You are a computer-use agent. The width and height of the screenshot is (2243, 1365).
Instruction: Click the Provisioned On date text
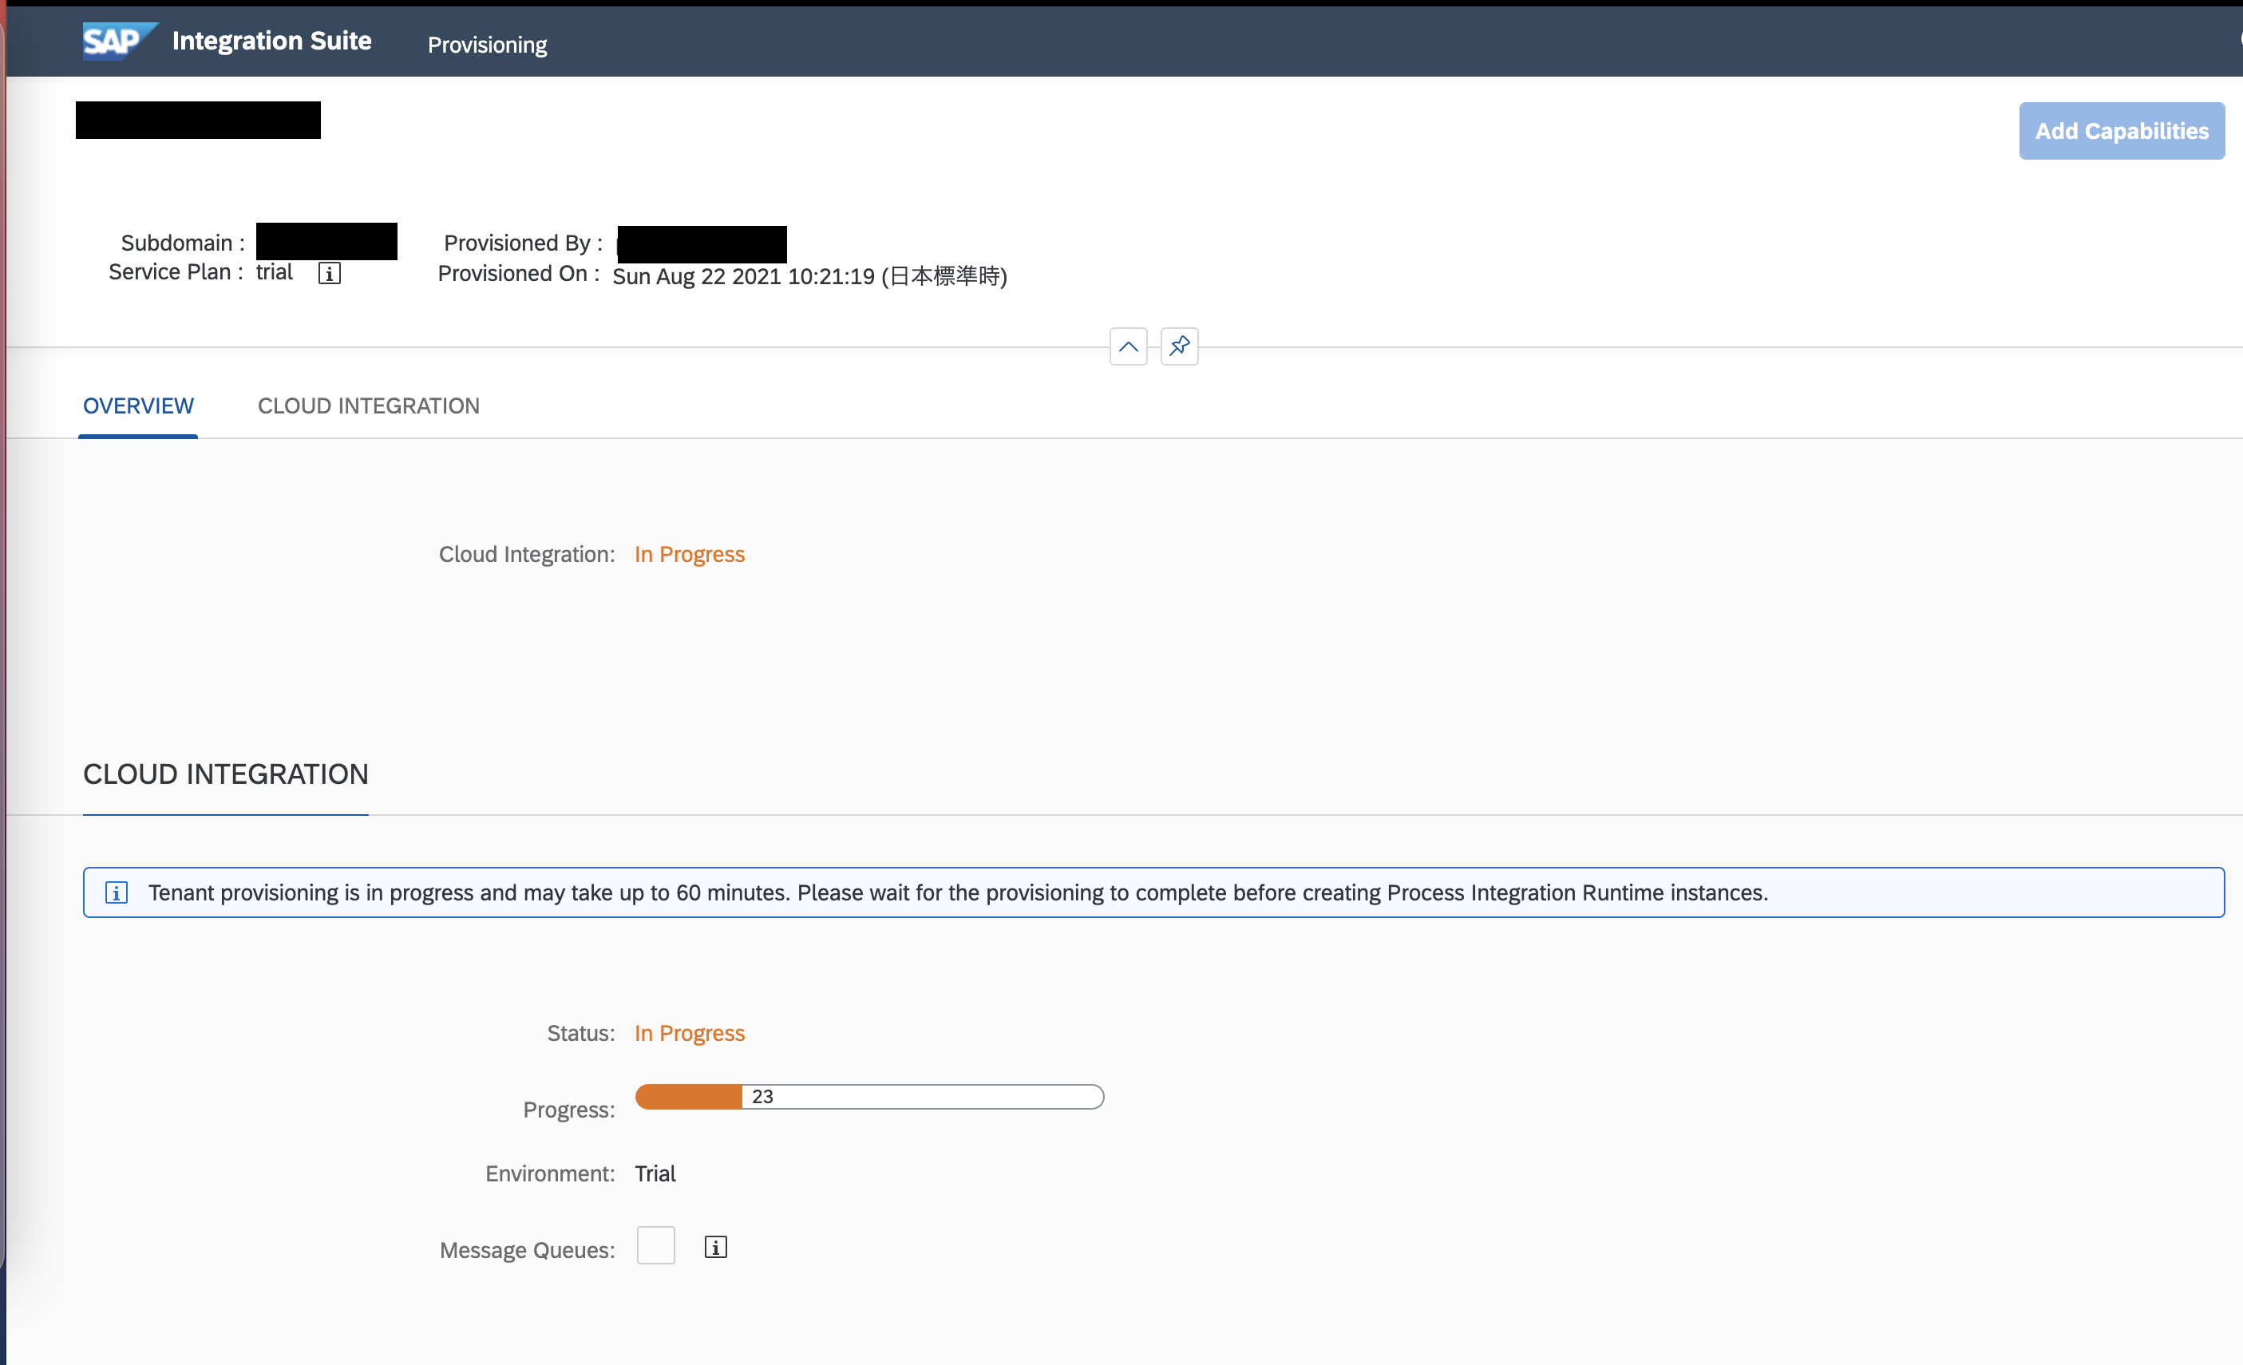[809, 276]
